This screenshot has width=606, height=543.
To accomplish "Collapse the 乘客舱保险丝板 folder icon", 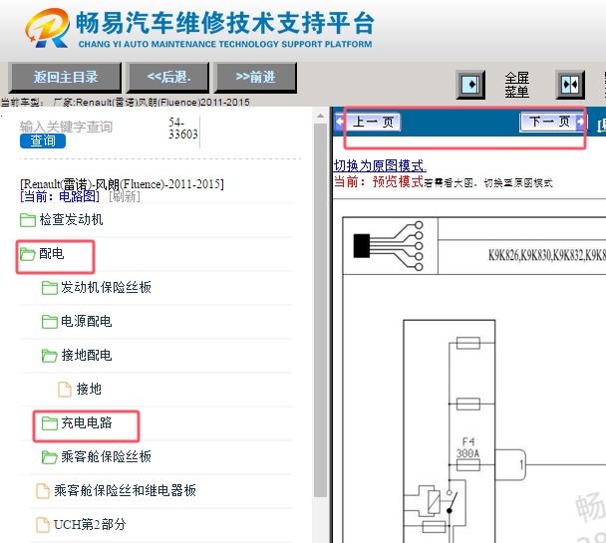I will click(x=50, y=457).
